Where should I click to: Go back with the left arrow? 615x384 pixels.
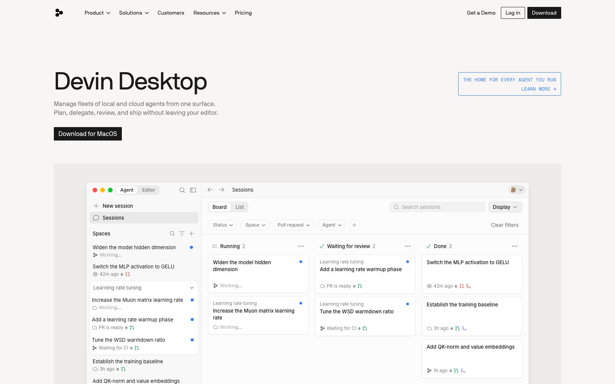click(x=210, y=190)
